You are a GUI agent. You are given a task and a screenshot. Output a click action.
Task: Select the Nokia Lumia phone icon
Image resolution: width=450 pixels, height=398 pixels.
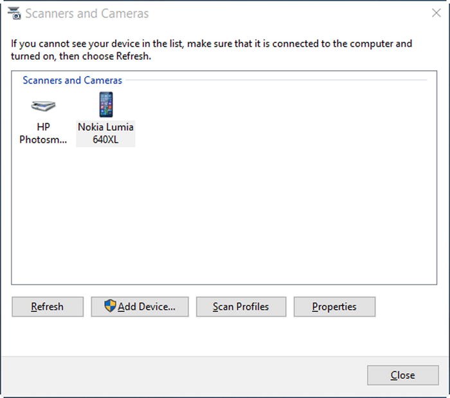[x=106, y=104]
